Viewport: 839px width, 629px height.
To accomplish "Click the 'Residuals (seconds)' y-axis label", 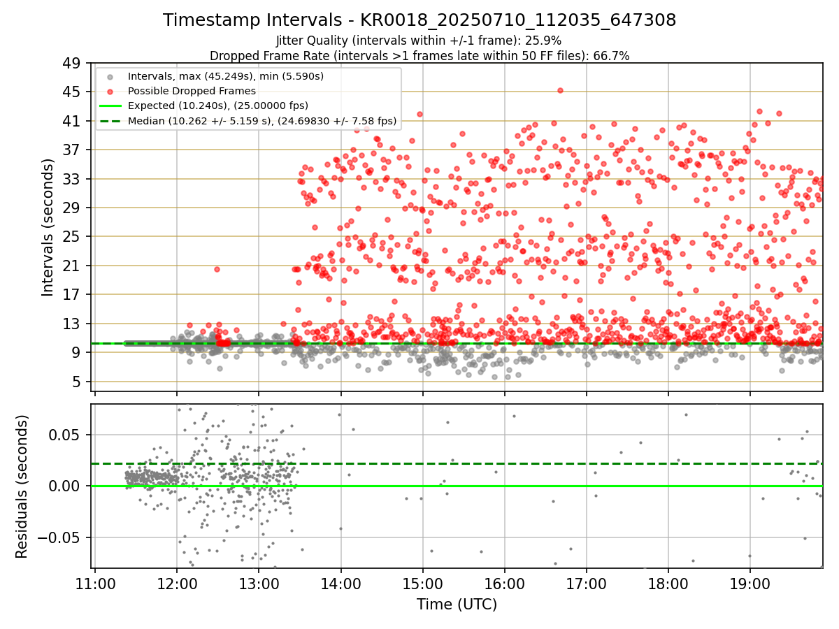I will click(x=22, y=486).
